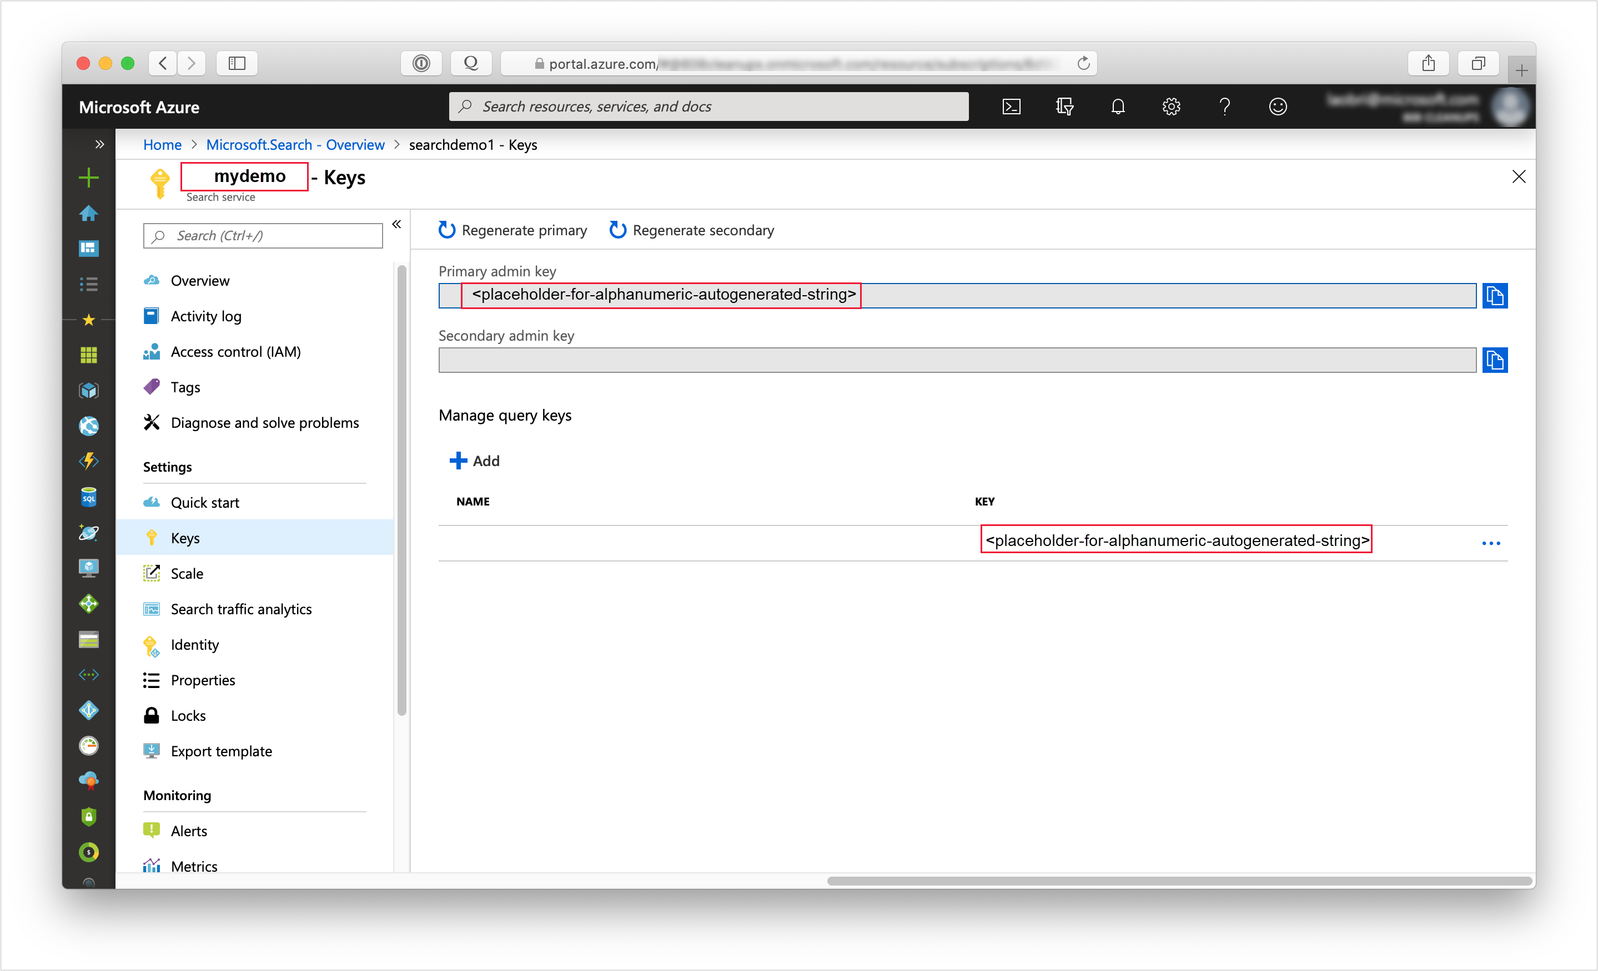This screenshot has height=971, width=1598.
Task: Click Regenerate primary key button
Action: tap(512, 229)
